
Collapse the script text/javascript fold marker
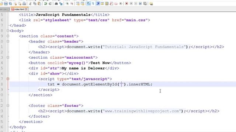click(8, 79)
